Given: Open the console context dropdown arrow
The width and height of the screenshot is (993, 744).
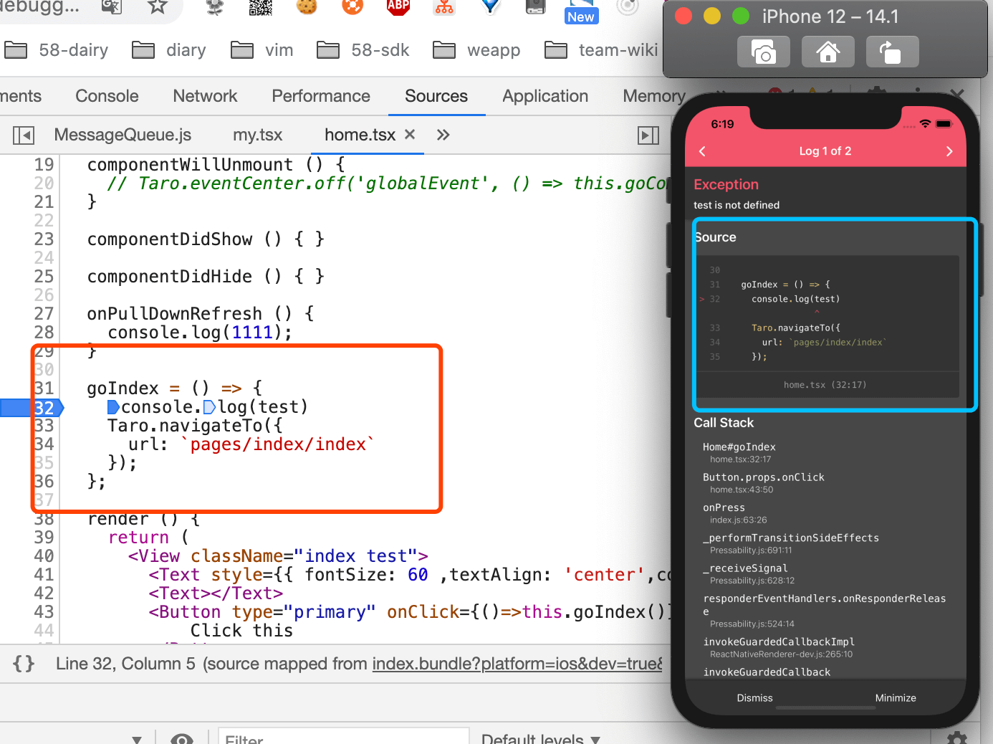Looking at the screenshot, I should [137, 739].
